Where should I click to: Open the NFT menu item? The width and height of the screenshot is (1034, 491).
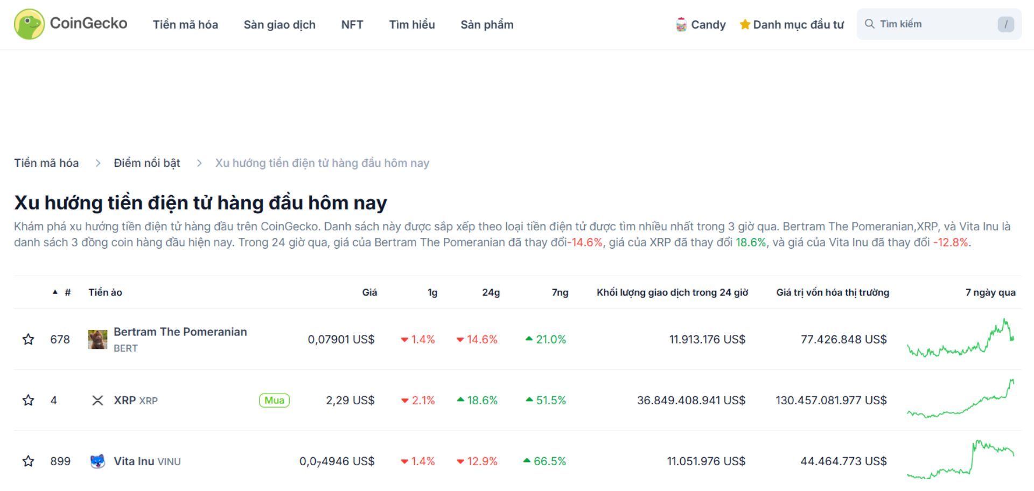(352, 24)
